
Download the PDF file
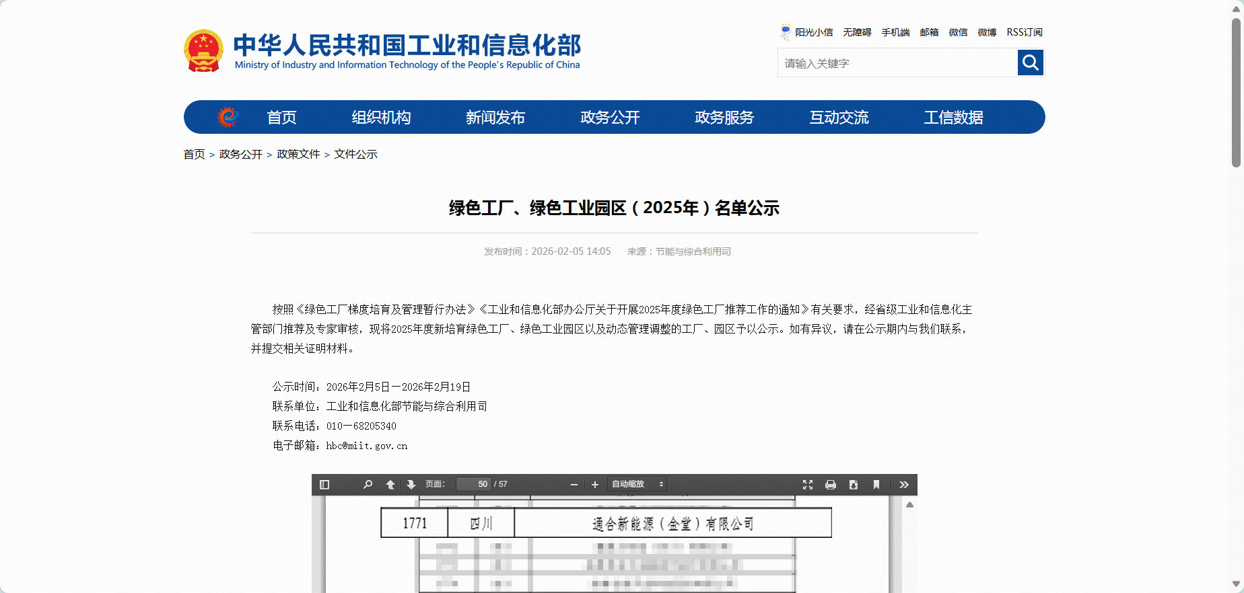coord(854,484)
